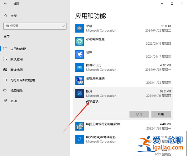Select the 启动 startup icon
Screen dimensions: 187x156
5,101
